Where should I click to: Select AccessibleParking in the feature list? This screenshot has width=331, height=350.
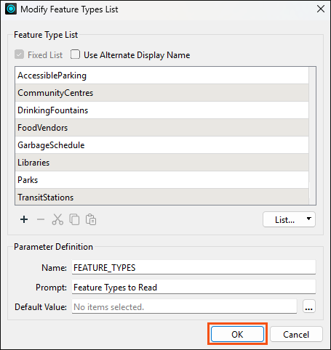coord(162,76)
